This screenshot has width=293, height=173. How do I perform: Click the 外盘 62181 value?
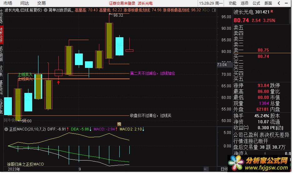click(x=262, y=109)
